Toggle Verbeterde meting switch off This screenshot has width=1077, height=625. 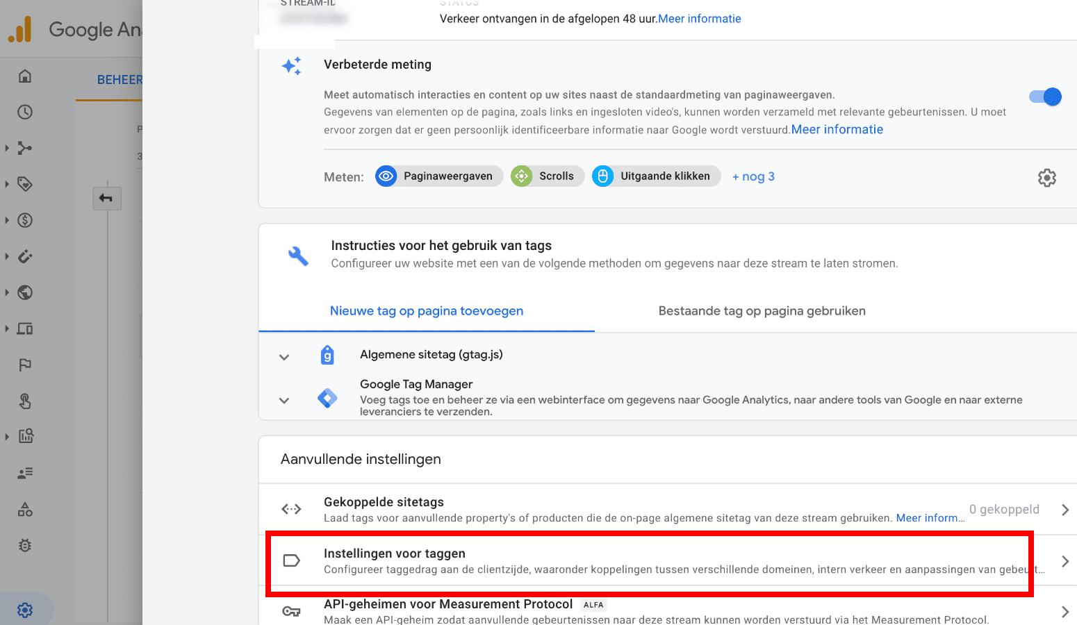point(1046,97)
